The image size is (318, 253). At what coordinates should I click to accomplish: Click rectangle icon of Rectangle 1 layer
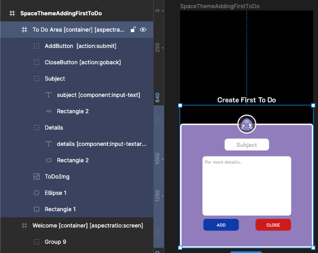[37, 209]
